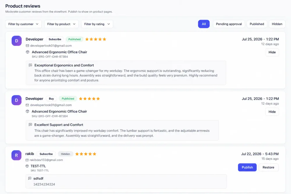
Task: Click the Published badge beside the Buy badge
Action: [x=68, y=99]
